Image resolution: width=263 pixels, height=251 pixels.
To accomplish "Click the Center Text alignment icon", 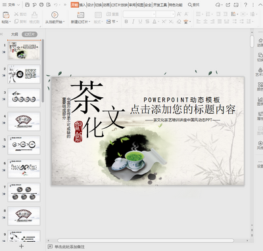I will pos(205,22).
